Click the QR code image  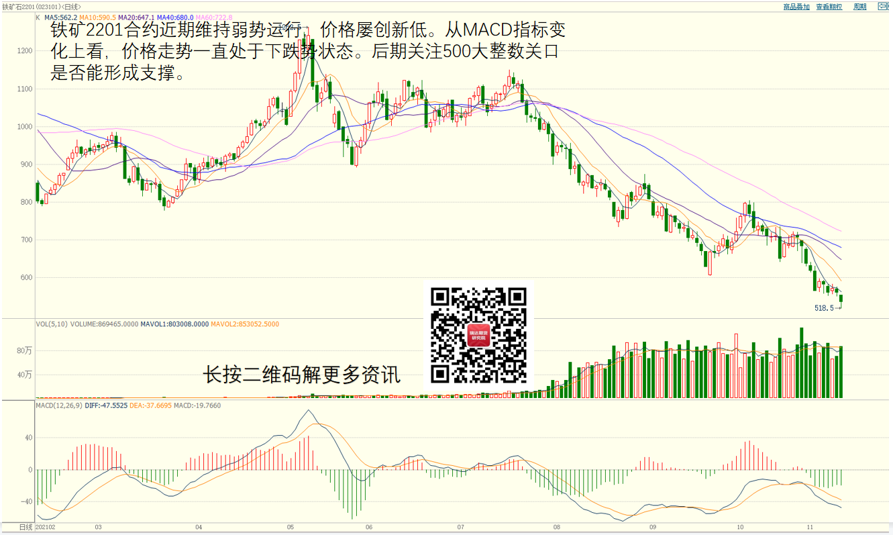click(478, 335)
